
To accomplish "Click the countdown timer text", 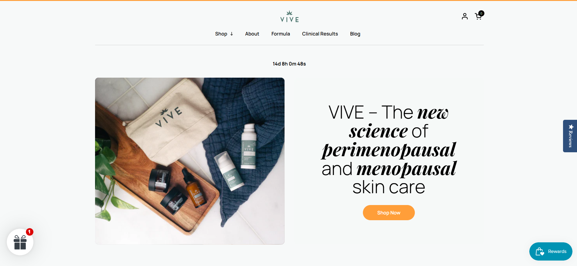I will tap(289, 64).
